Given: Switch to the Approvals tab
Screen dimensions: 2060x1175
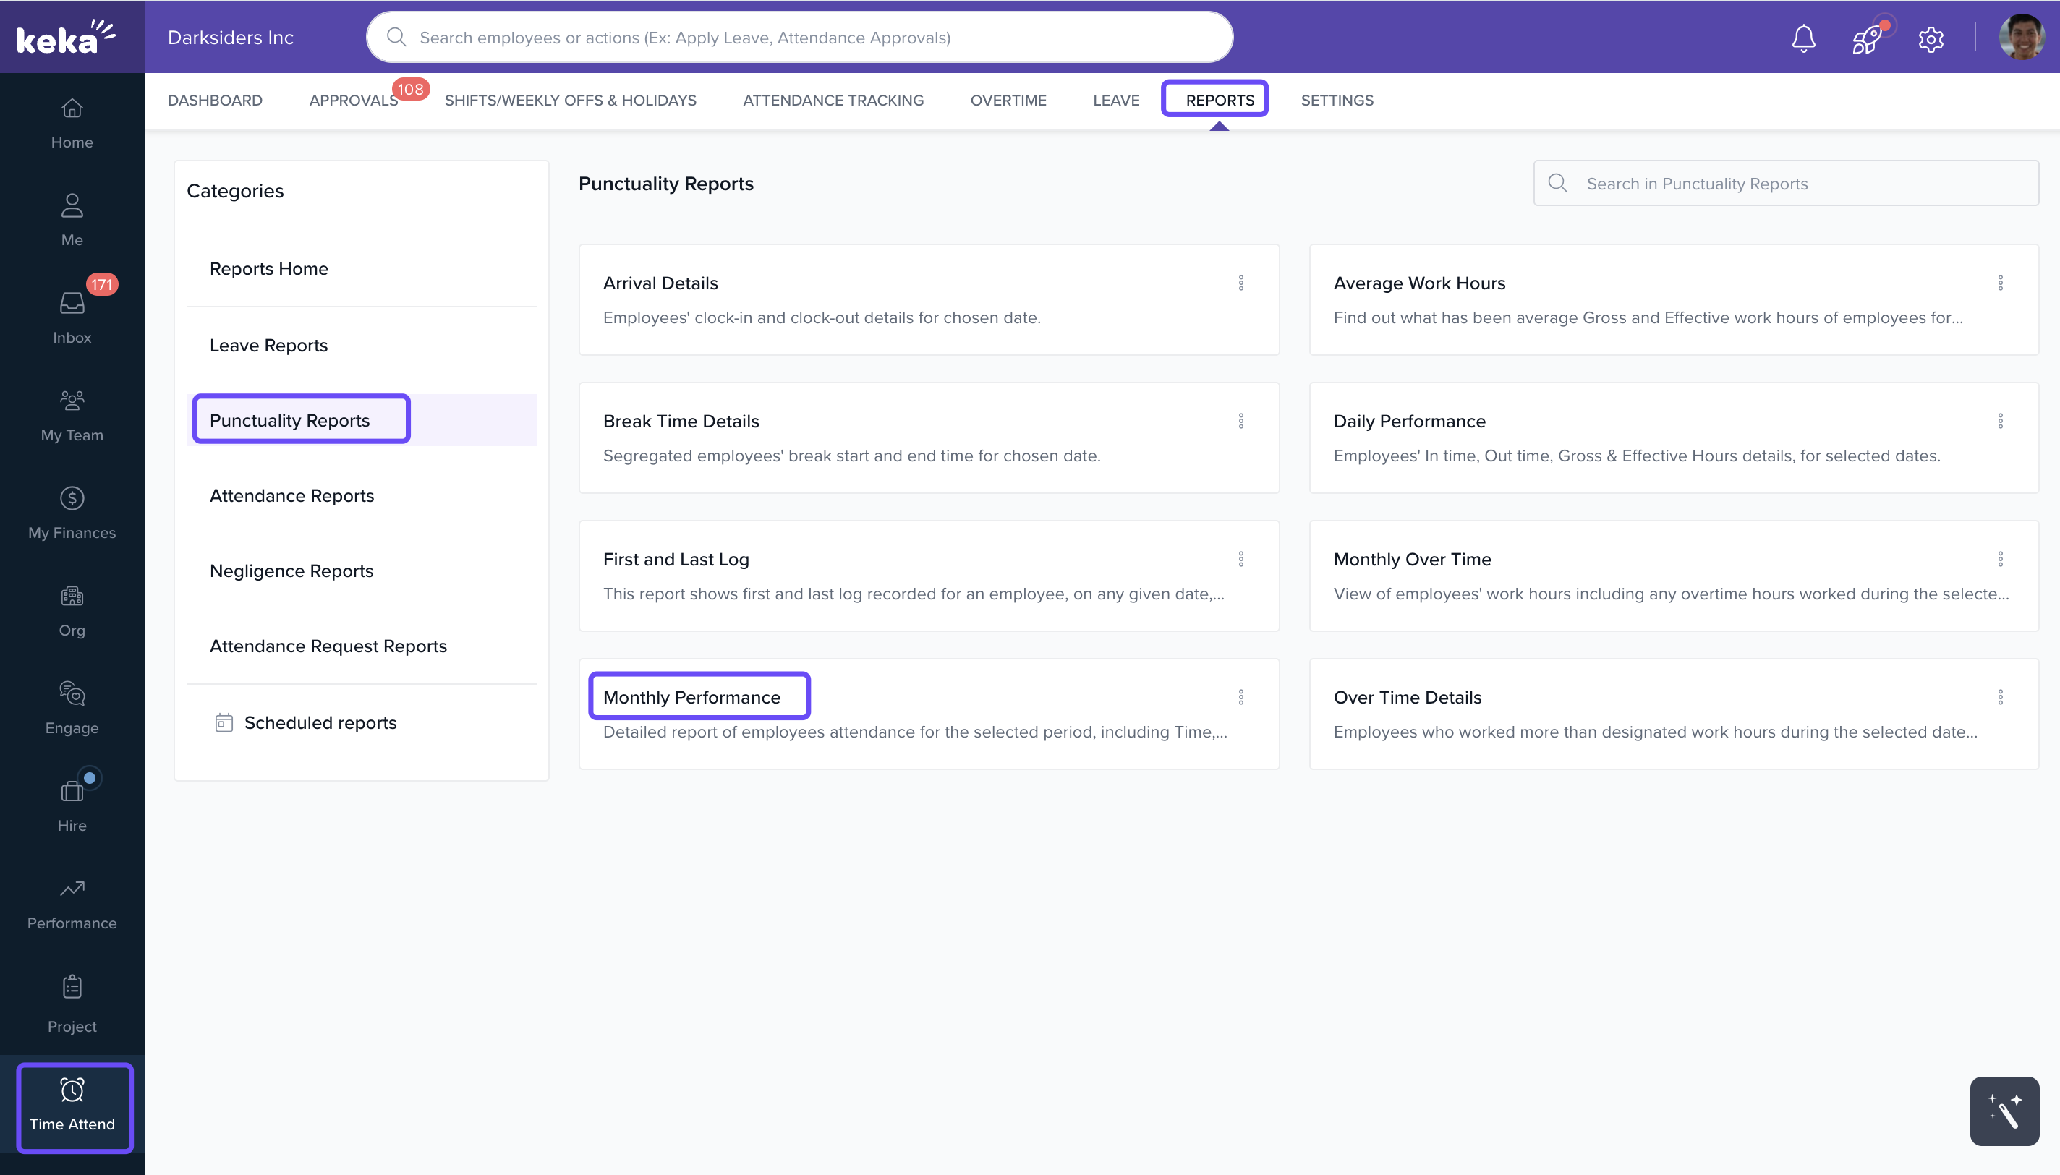Looking at the screenshot, I should pyautogui.click(x=353, y=100).
